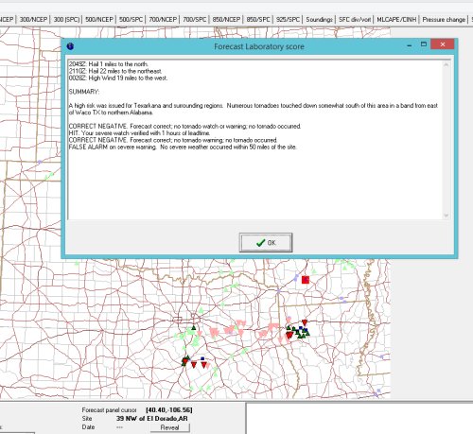Select the 300 (SPC) tab
473x434 pixels.
(x=66, y=20)
